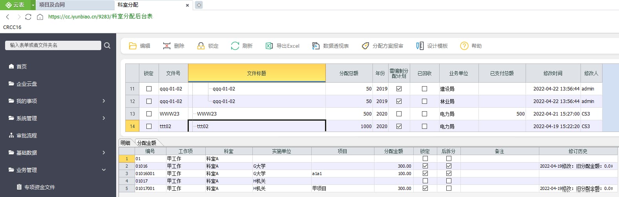The image size is (619, 197).
Task: Open 专项资金文件 in the sidebar
Action: (x=39, y=187)
